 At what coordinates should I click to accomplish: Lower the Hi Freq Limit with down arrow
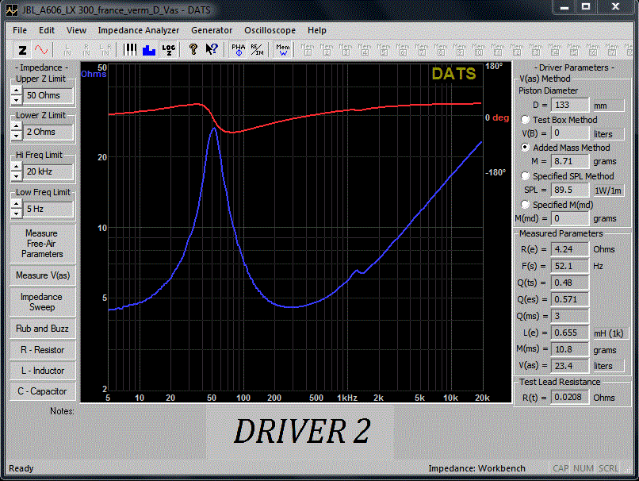[x=16, y=175]
